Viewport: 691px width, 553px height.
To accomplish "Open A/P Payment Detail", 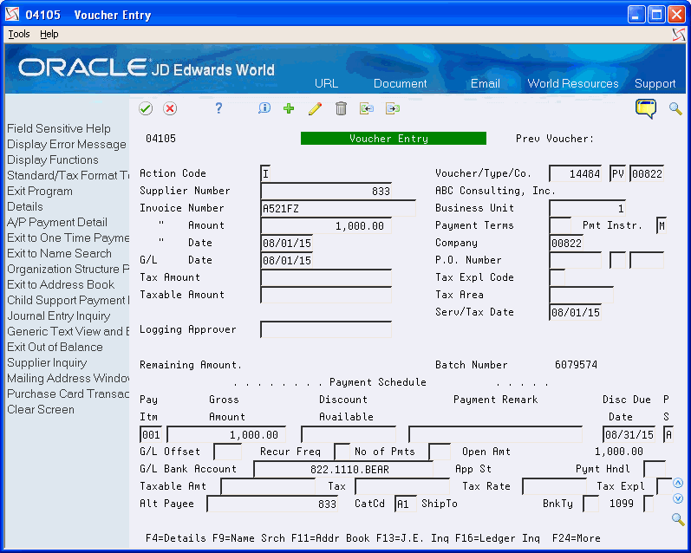I will pos(57,222).
